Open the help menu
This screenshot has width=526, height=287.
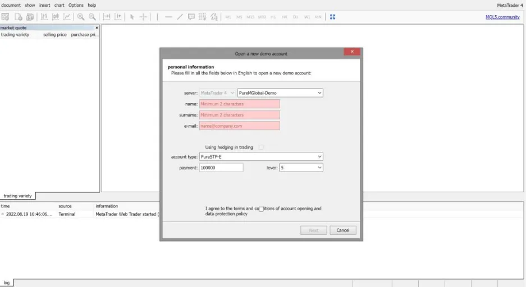(x=92, y=5)
